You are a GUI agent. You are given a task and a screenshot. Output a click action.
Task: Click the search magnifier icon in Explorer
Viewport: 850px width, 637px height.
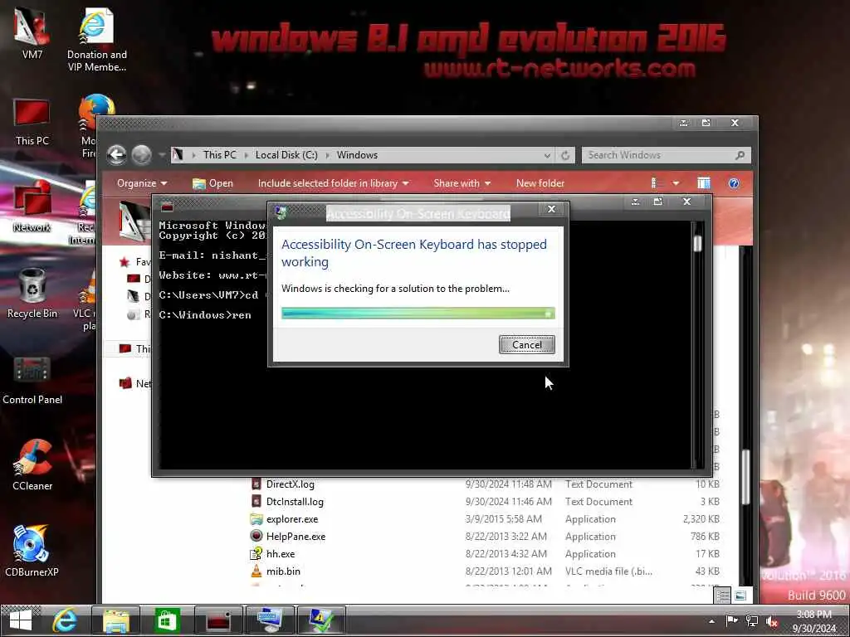[x=740, y=155]
